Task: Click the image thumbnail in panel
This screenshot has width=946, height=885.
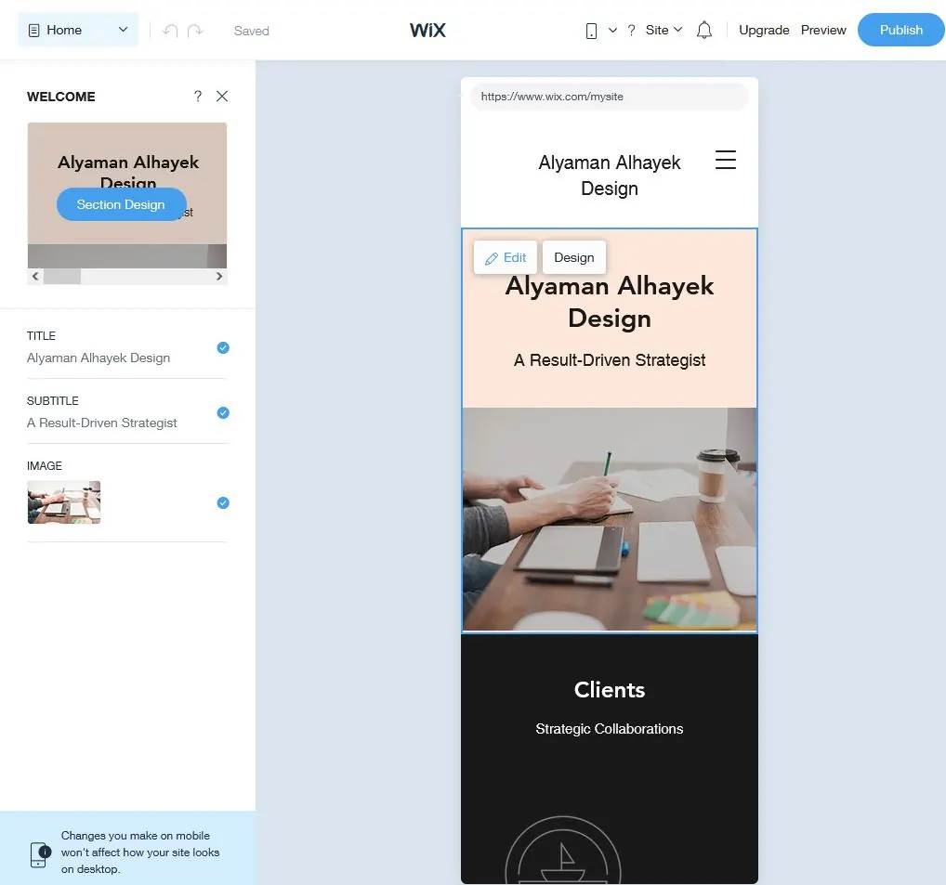Action: pyautogui.click(x=64, y=502)
